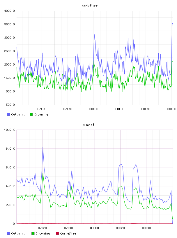Click Frankfurt outgoing peak at 08:00
177x238 pixels.
click(94, 35)
